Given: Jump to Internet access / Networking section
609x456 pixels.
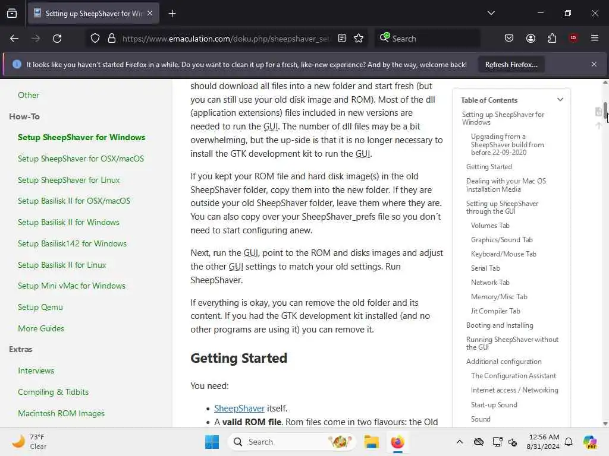Looking at the screenshot, I should pyautogui.click(x=514, y=390).
